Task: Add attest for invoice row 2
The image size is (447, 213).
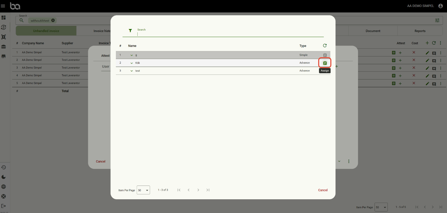Action: (x=400, y=60)
